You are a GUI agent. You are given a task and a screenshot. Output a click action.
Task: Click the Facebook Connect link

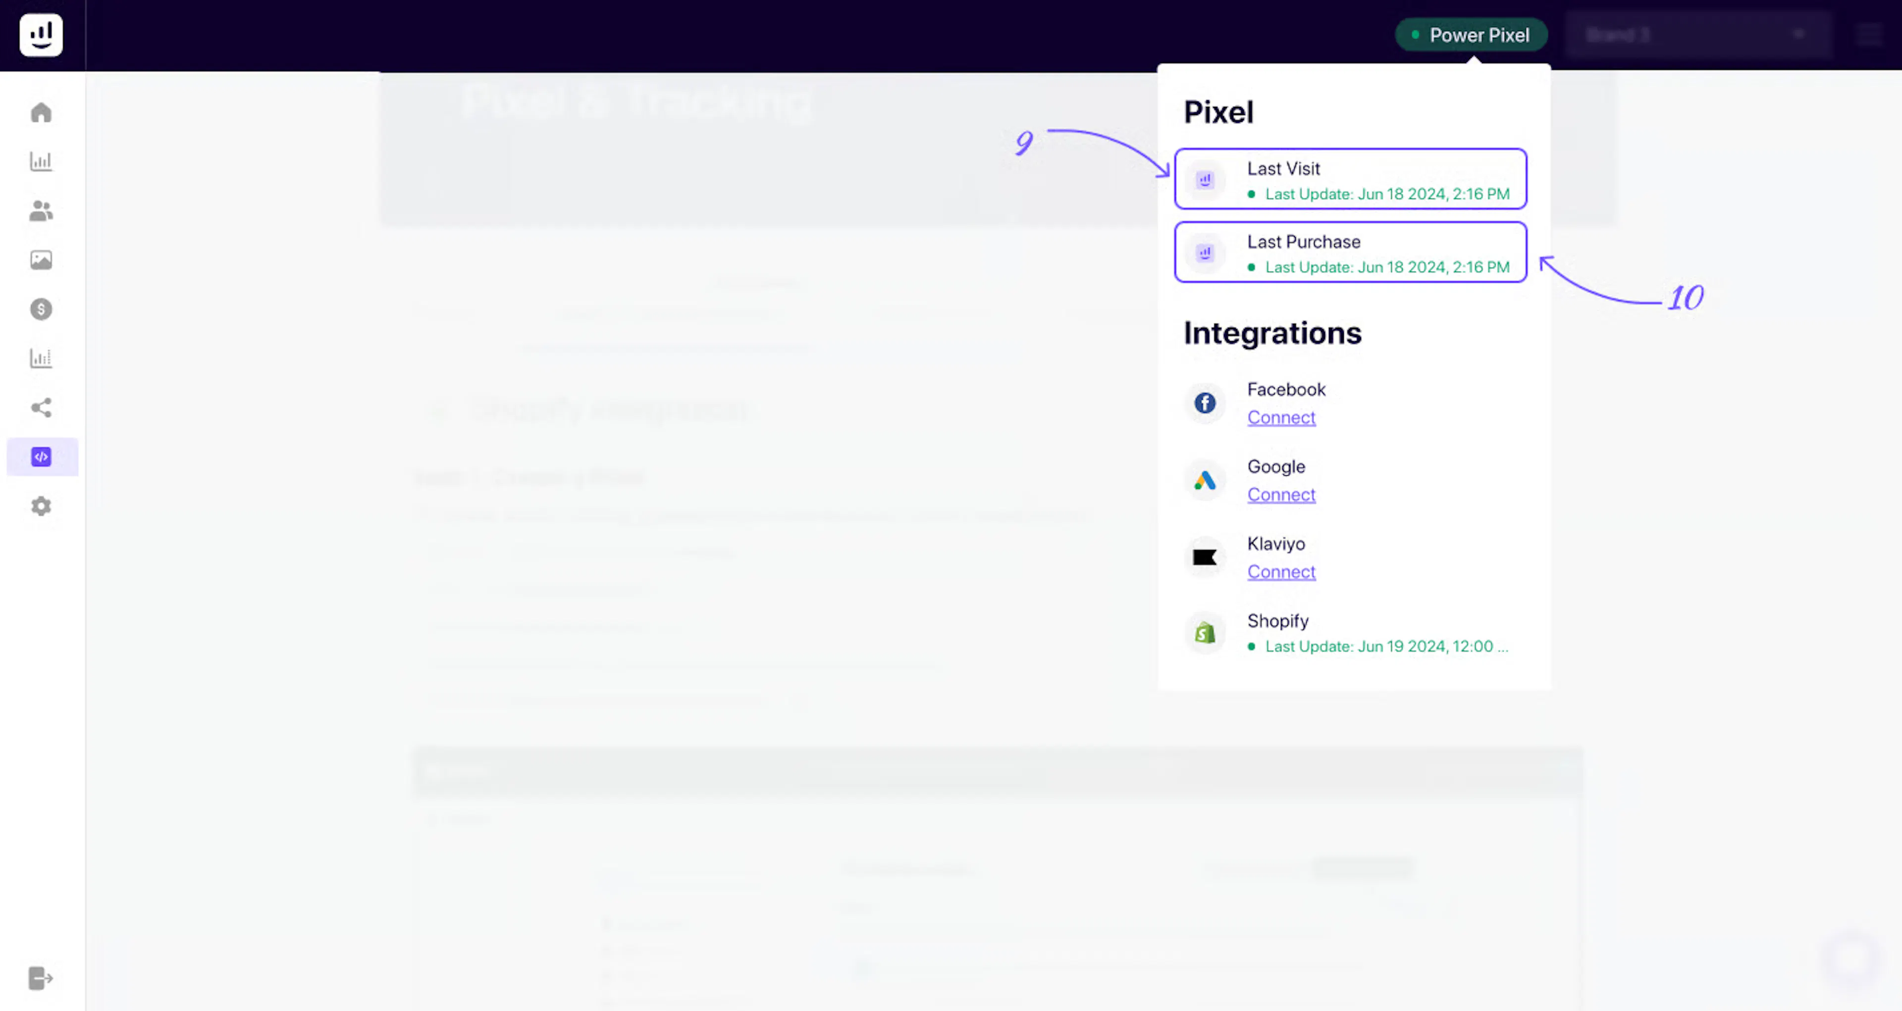1281,418
